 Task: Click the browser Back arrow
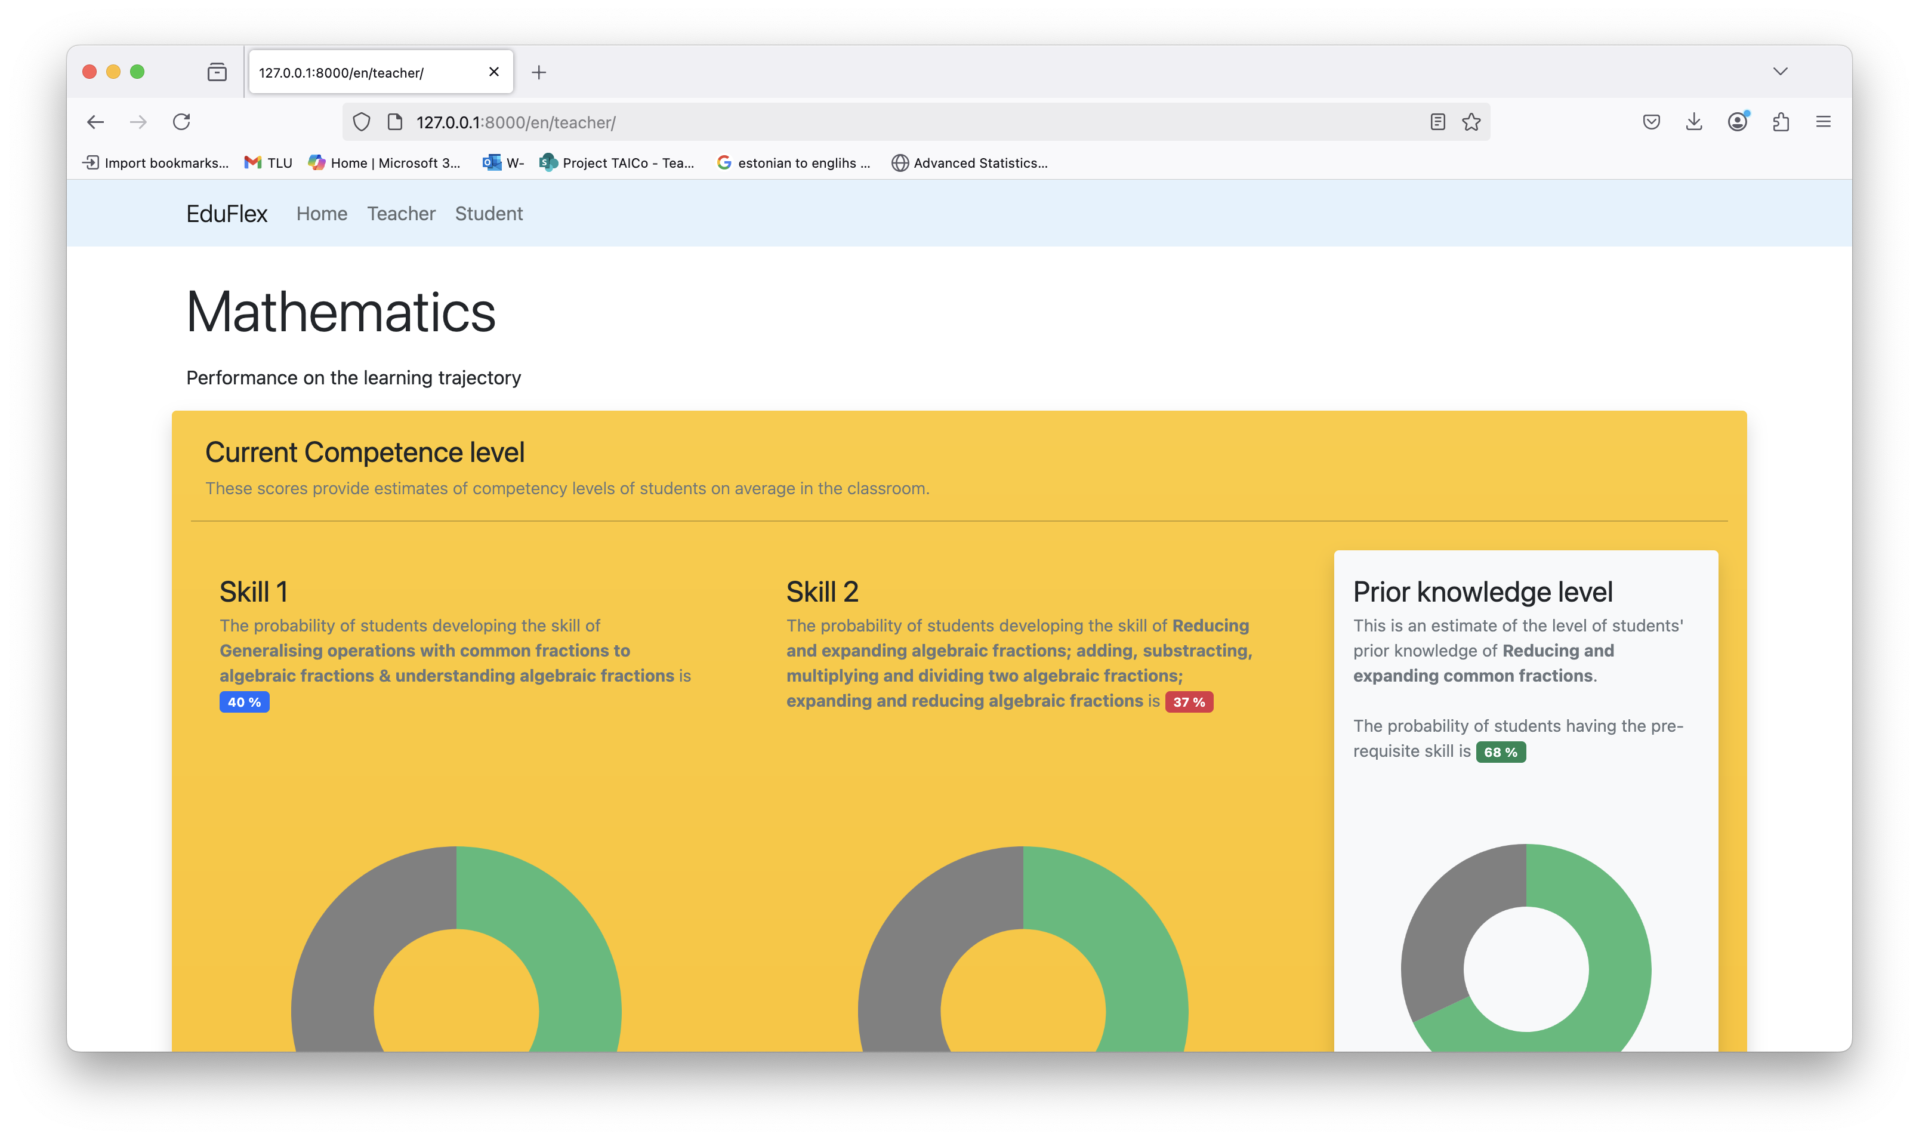95,121
